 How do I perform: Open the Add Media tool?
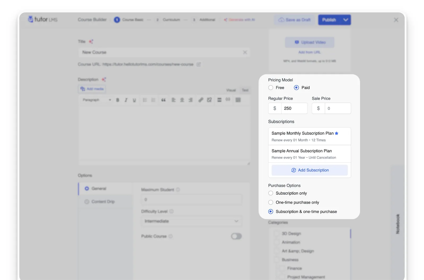pyautogui.click(x=92, y=89)
